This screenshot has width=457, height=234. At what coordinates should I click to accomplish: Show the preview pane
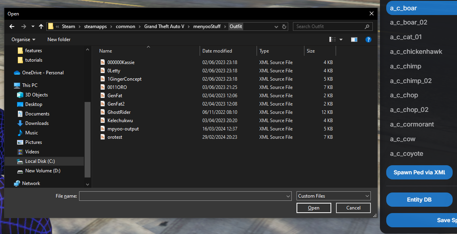[x=354, y=39]
